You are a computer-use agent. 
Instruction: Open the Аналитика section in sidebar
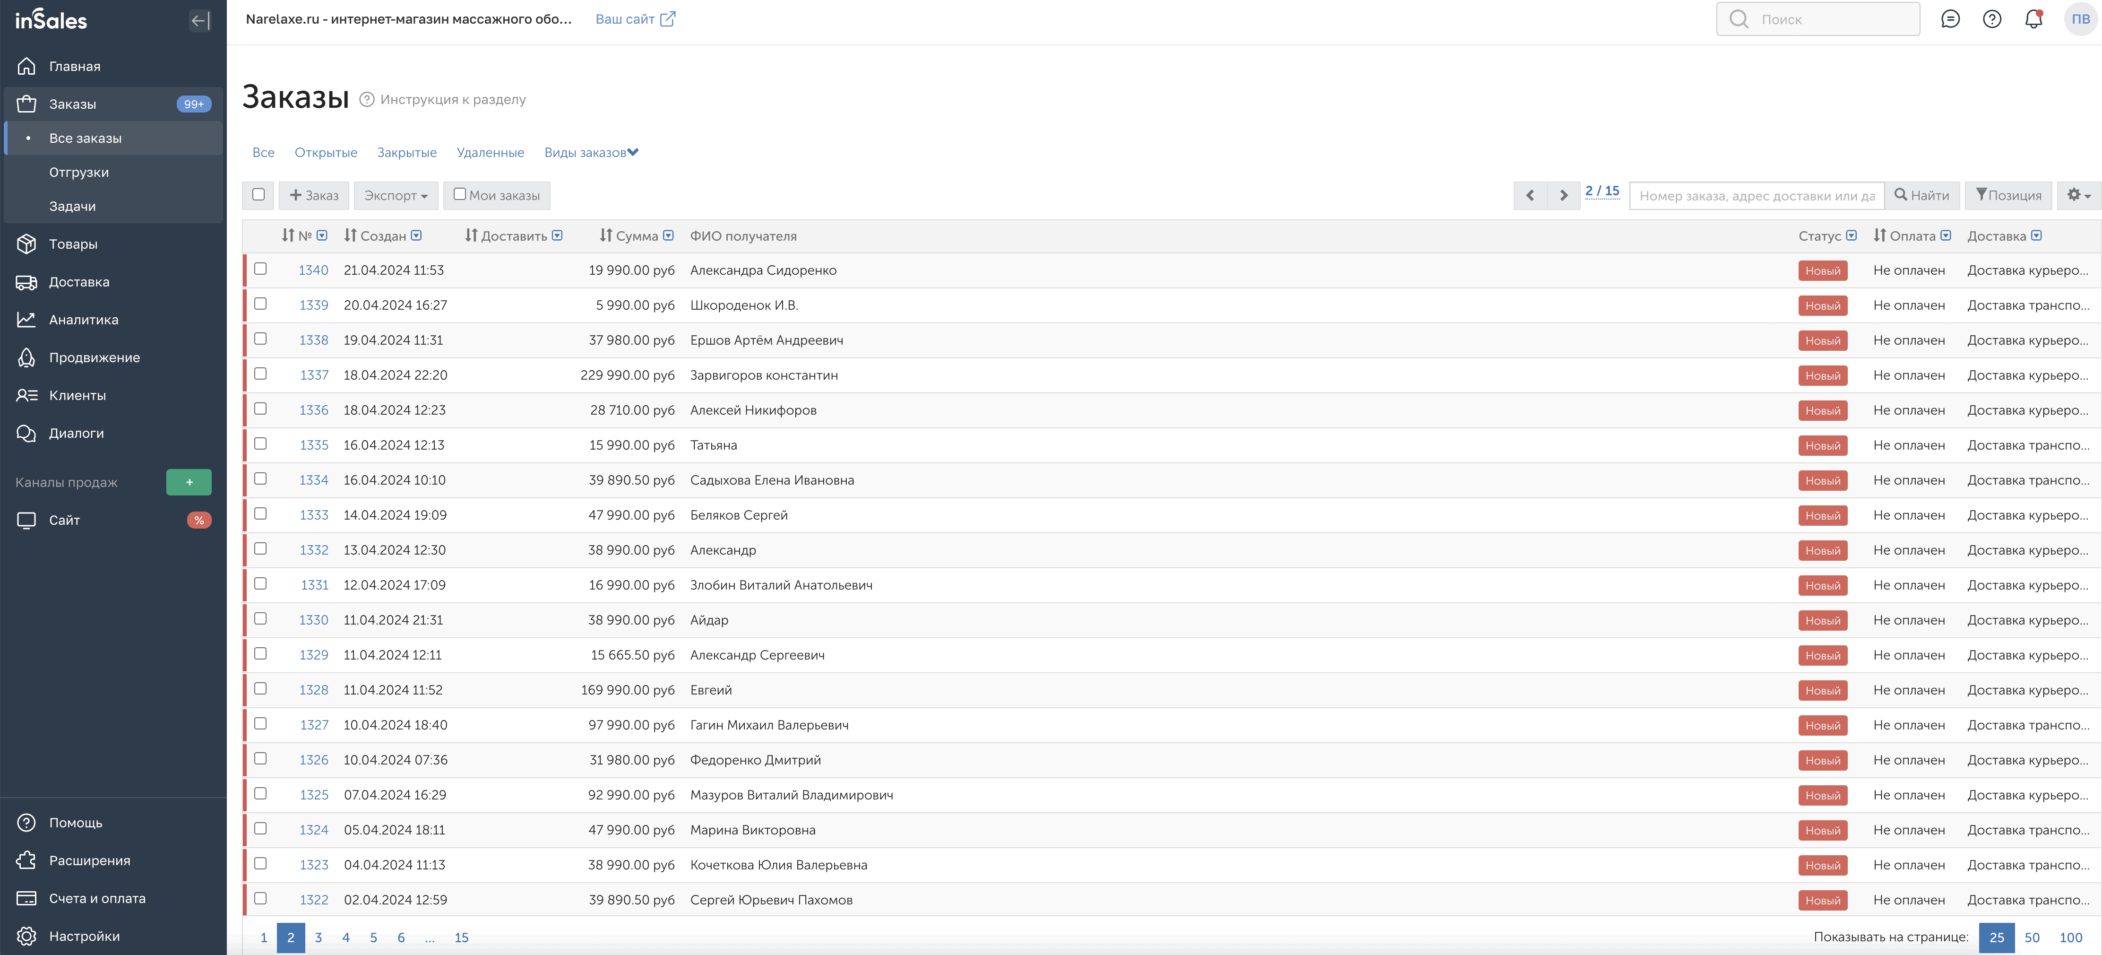83,320
